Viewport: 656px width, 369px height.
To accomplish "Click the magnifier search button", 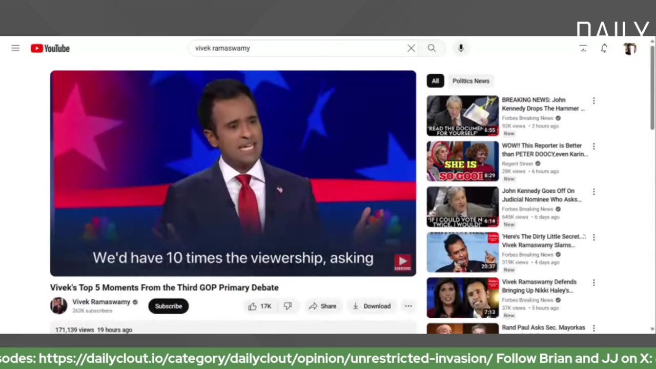I will (x=432, y=48).
